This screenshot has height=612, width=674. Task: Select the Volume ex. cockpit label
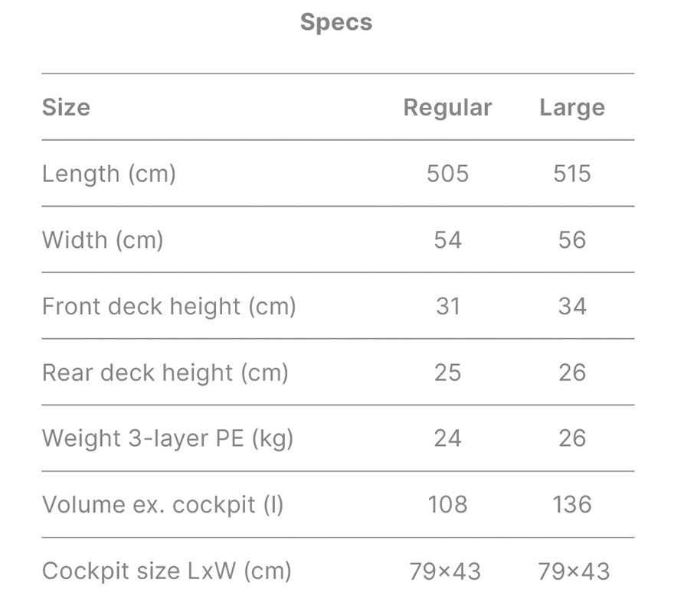(162, 505)
